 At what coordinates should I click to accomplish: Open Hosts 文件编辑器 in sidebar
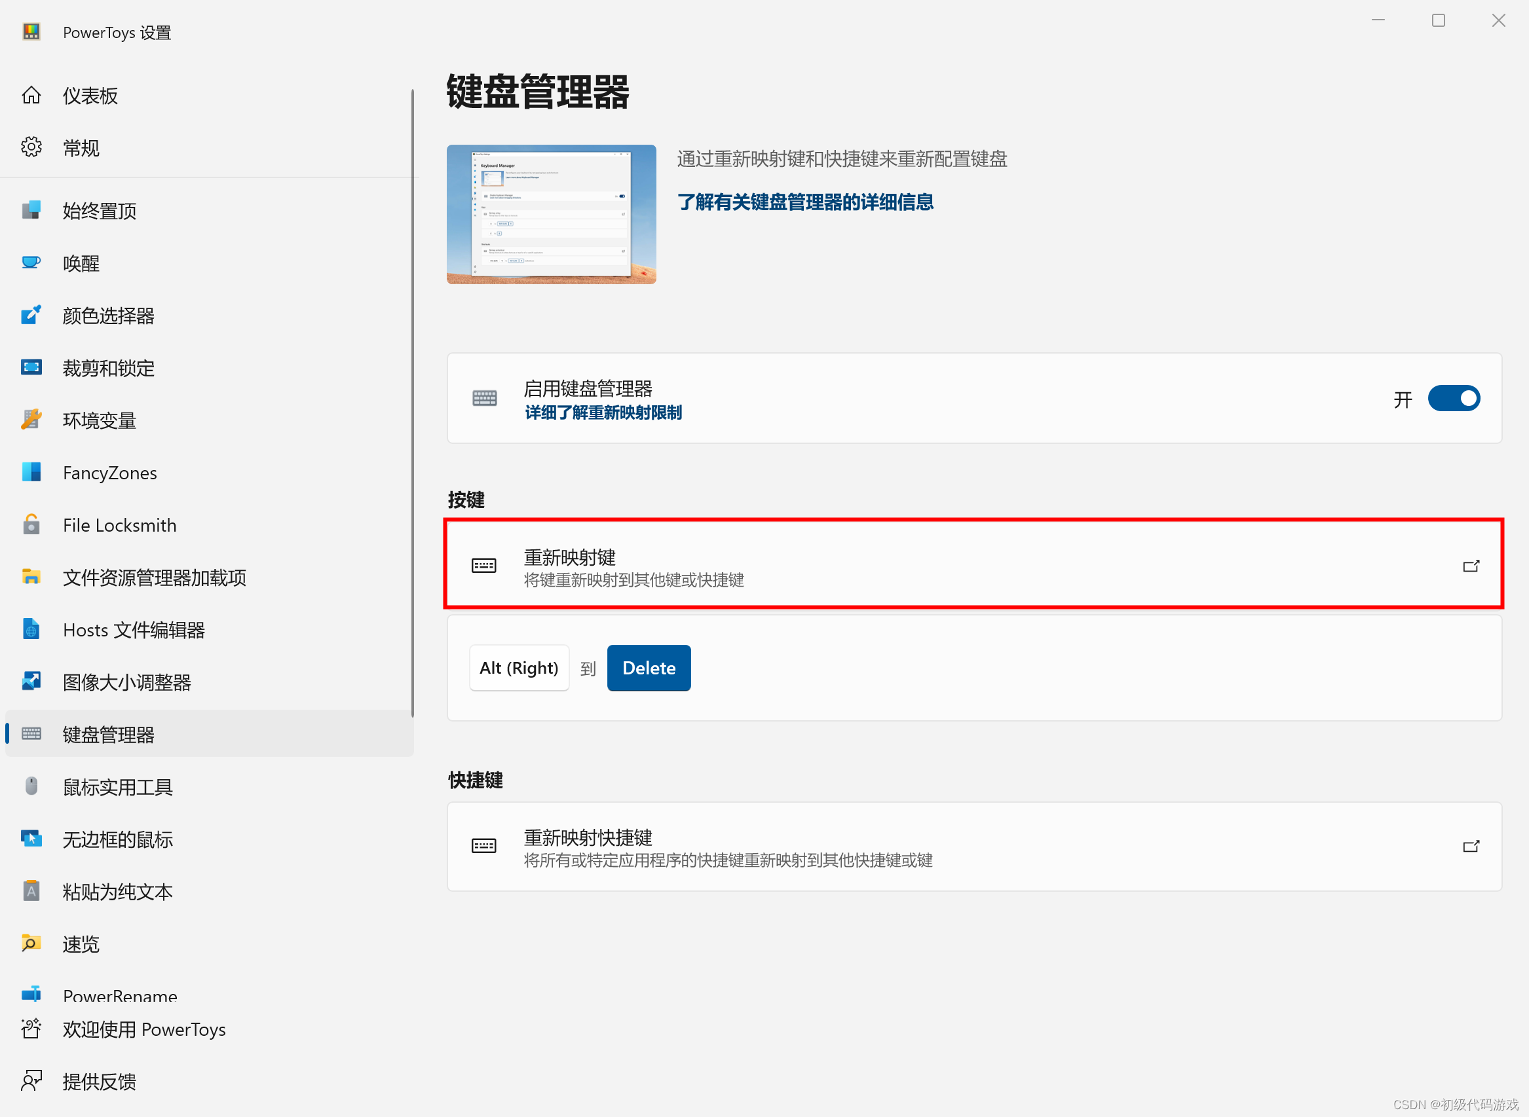(x=133, y=629)
